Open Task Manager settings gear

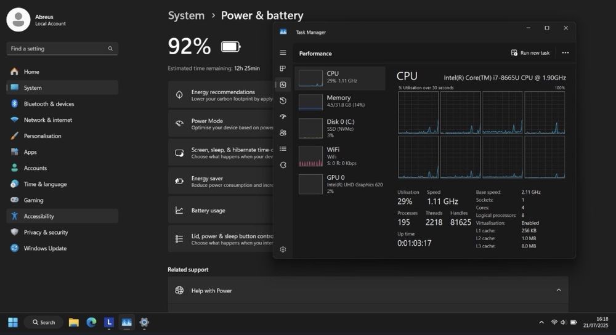pyautogui.click(x=283, y=249)
